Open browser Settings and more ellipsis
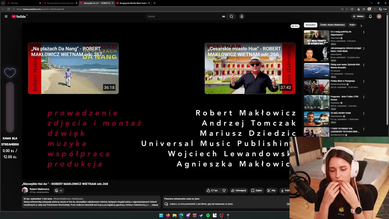The width and height of the screenshot is (389, 219). pyautogui.click(x=374, y=9)
